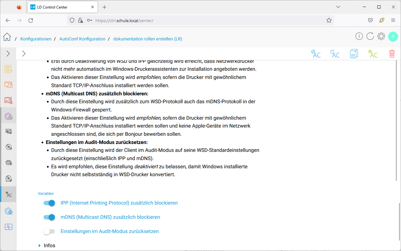Open the sidebar image settings icon

coord(9,100)
